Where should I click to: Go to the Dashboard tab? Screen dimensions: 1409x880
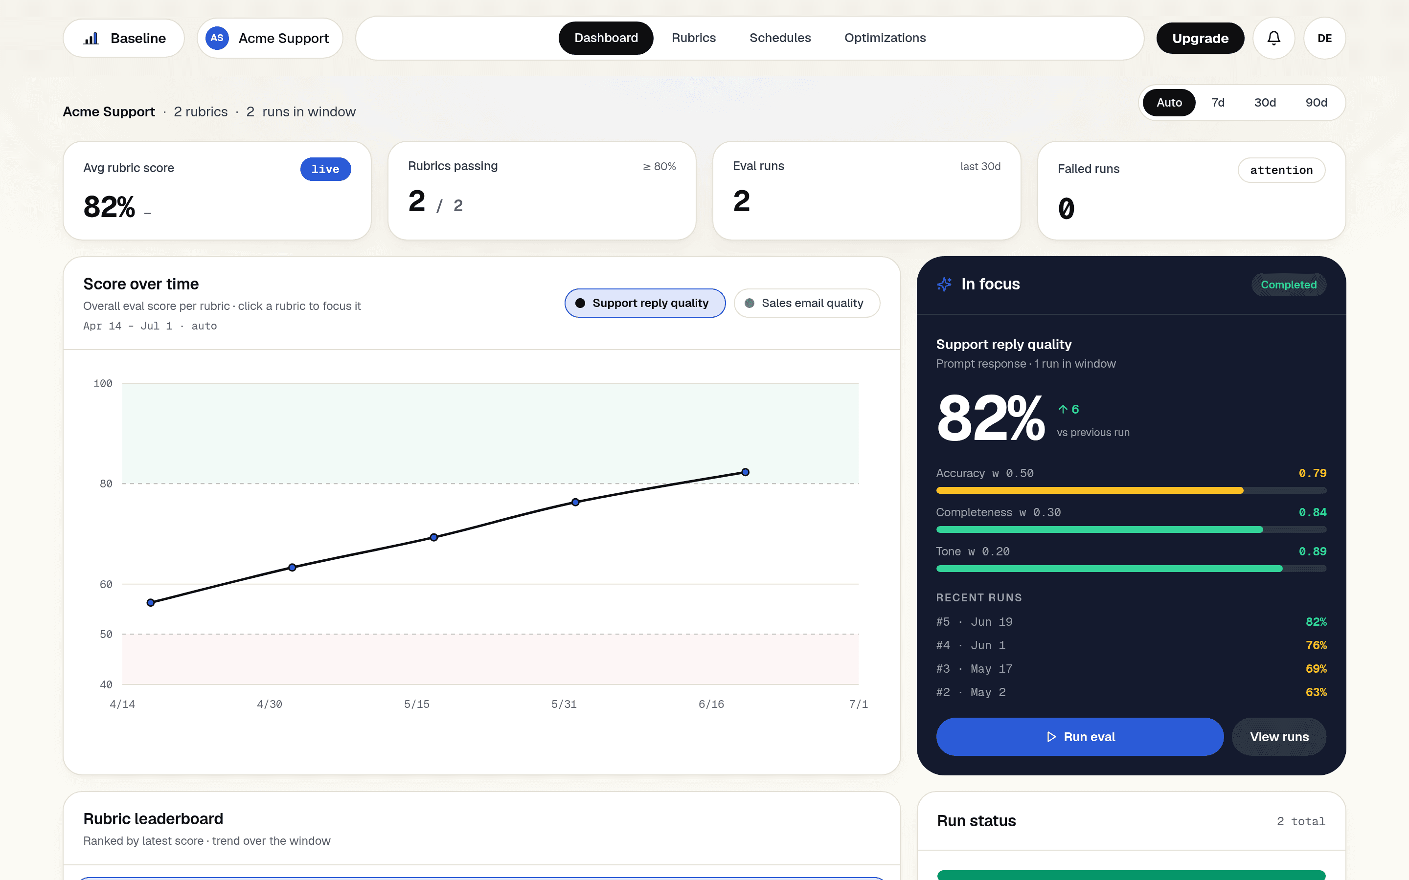(x=606, y=38)
